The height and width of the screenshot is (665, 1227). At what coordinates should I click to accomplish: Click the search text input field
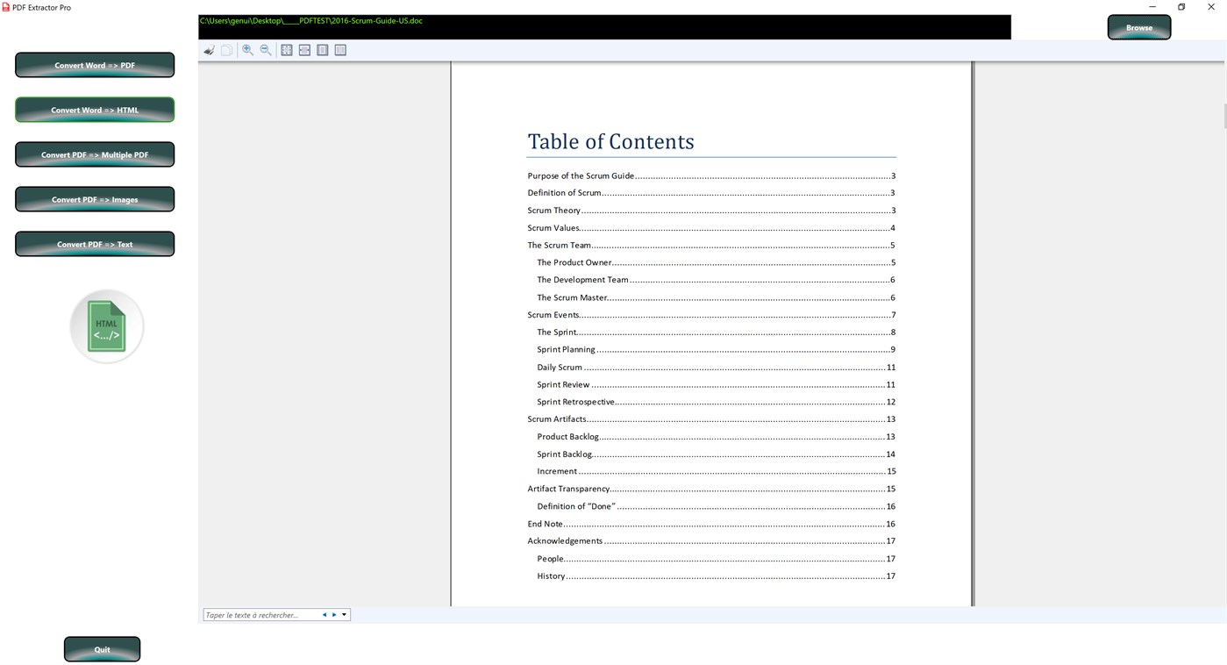(259, 614)
